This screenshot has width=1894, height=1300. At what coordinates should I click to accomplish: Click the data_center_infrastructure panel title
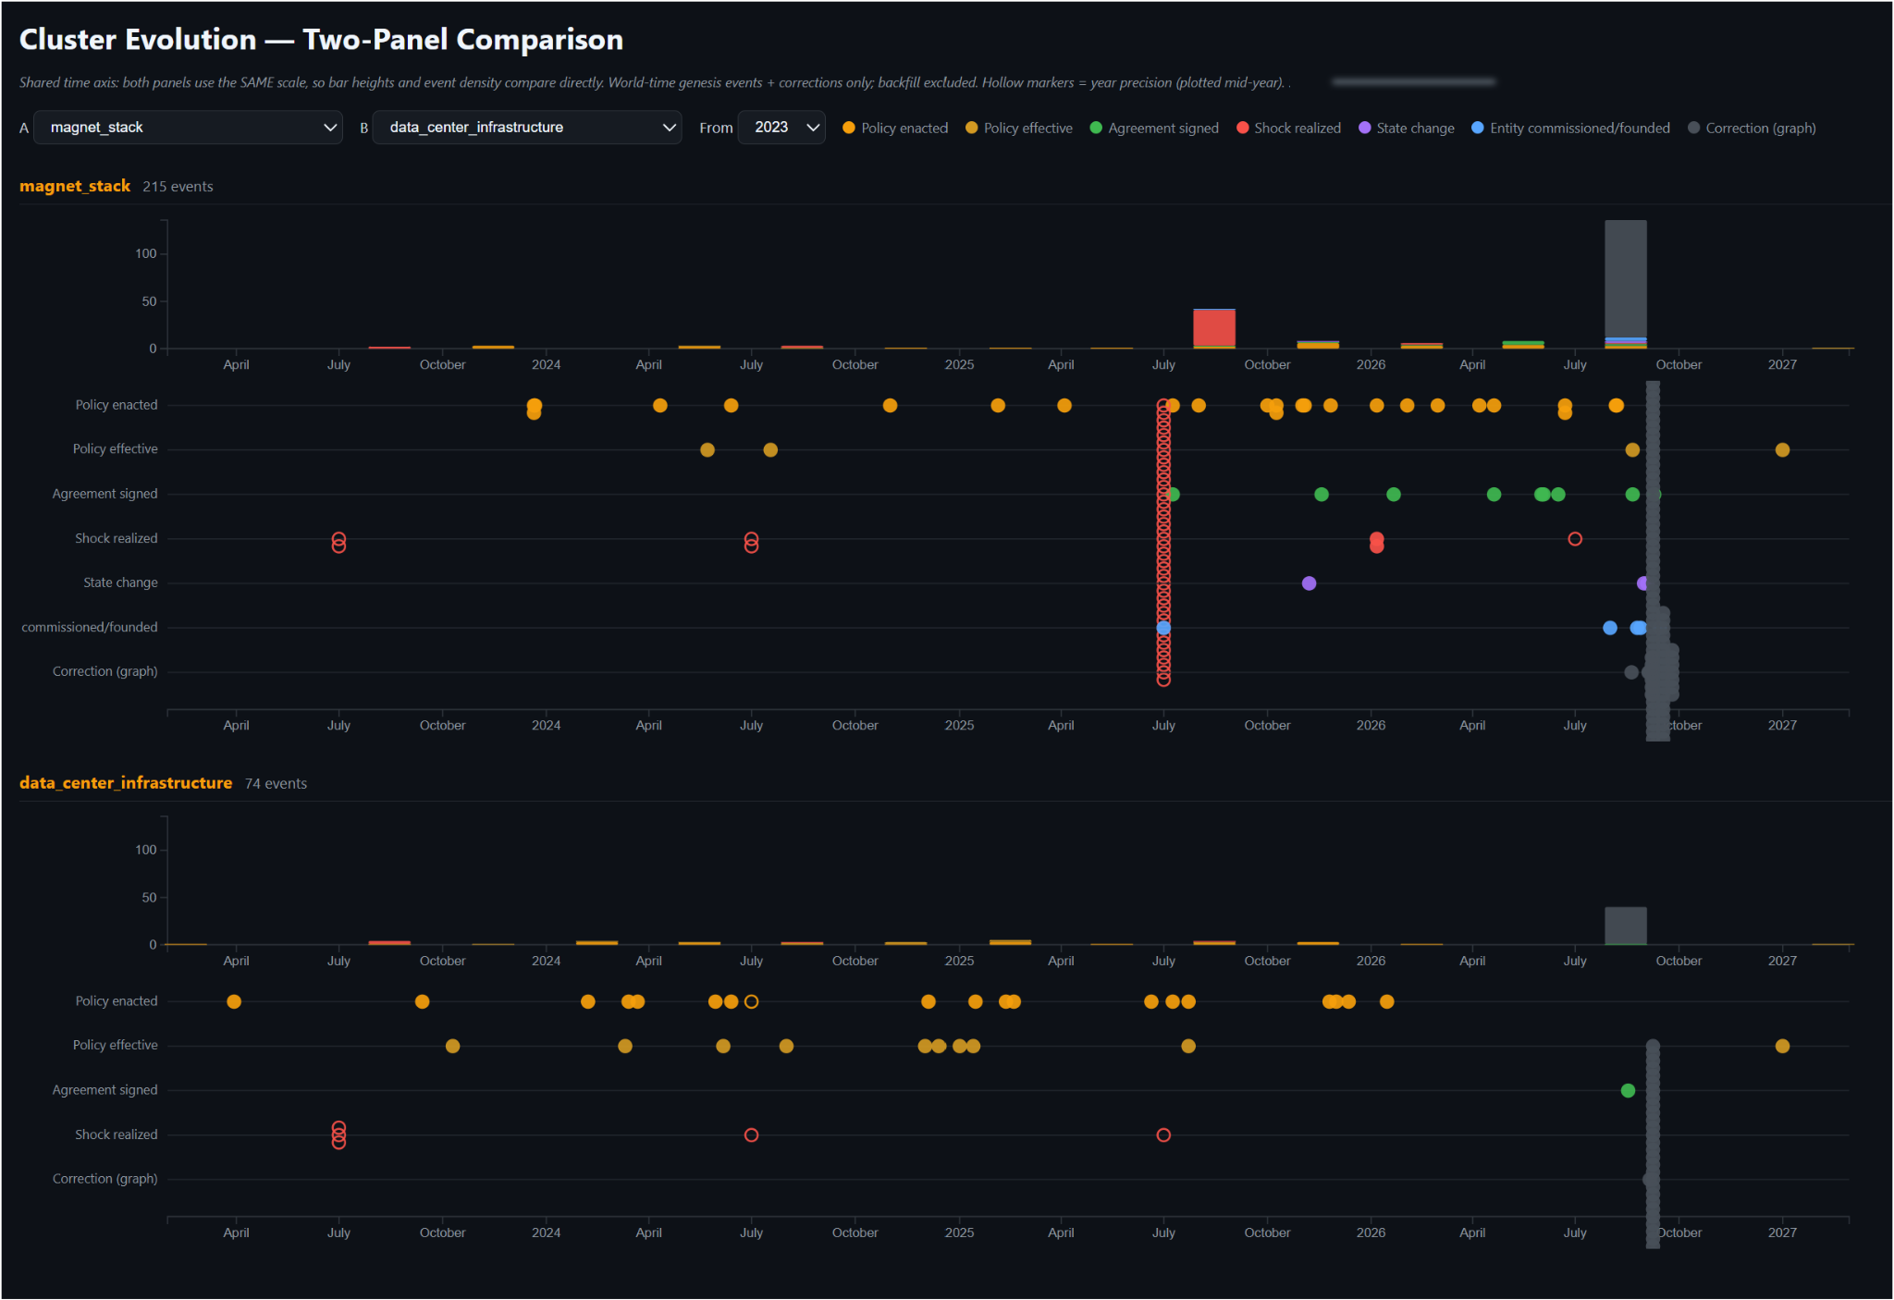(x=126, y=783)
